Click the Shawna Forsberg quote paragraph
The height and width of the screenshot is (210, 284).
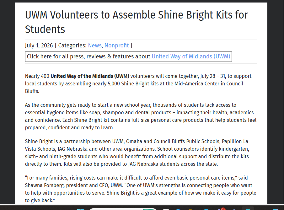pyautogui.click(x=141, y=189)
